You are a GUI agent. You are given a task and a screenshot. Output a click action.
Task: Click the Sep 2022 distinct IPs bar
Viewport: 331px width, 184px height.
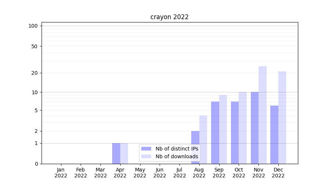click(215, 132)
